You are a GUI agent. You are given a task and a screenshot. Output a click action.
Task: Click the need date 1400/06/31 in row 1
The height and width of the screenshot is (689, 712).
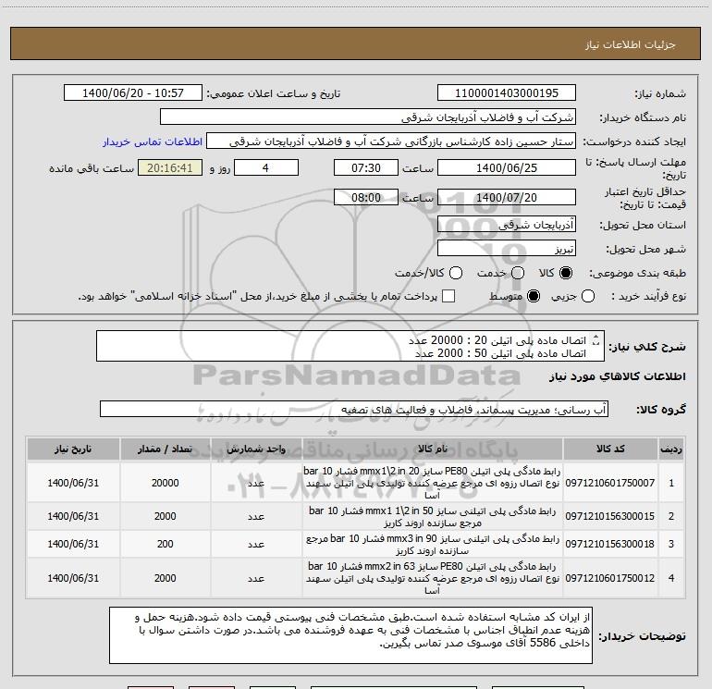coord(73,483)
